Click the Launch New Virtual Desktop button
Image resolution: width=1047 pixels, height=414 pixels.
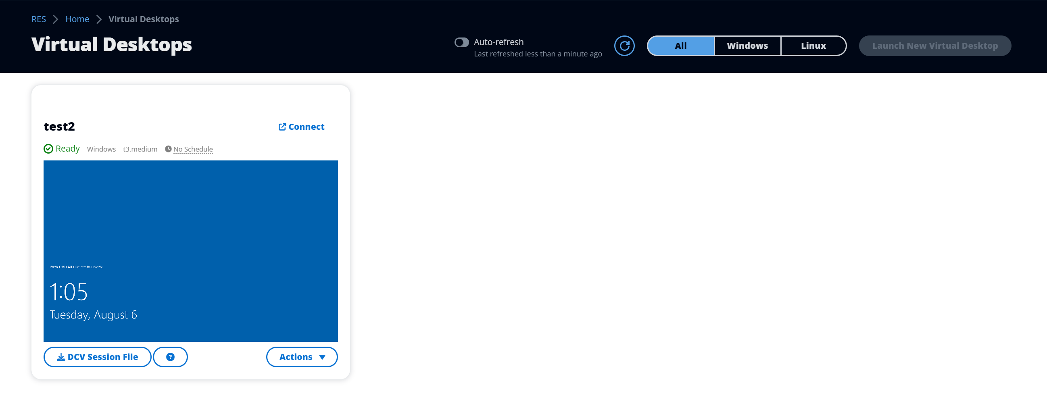pos(935,46)
